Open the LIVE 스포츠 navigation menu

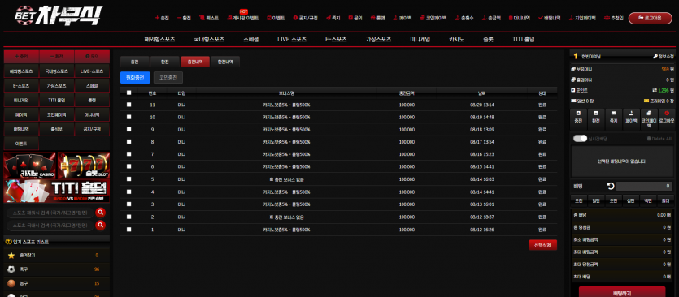point(292,39)
